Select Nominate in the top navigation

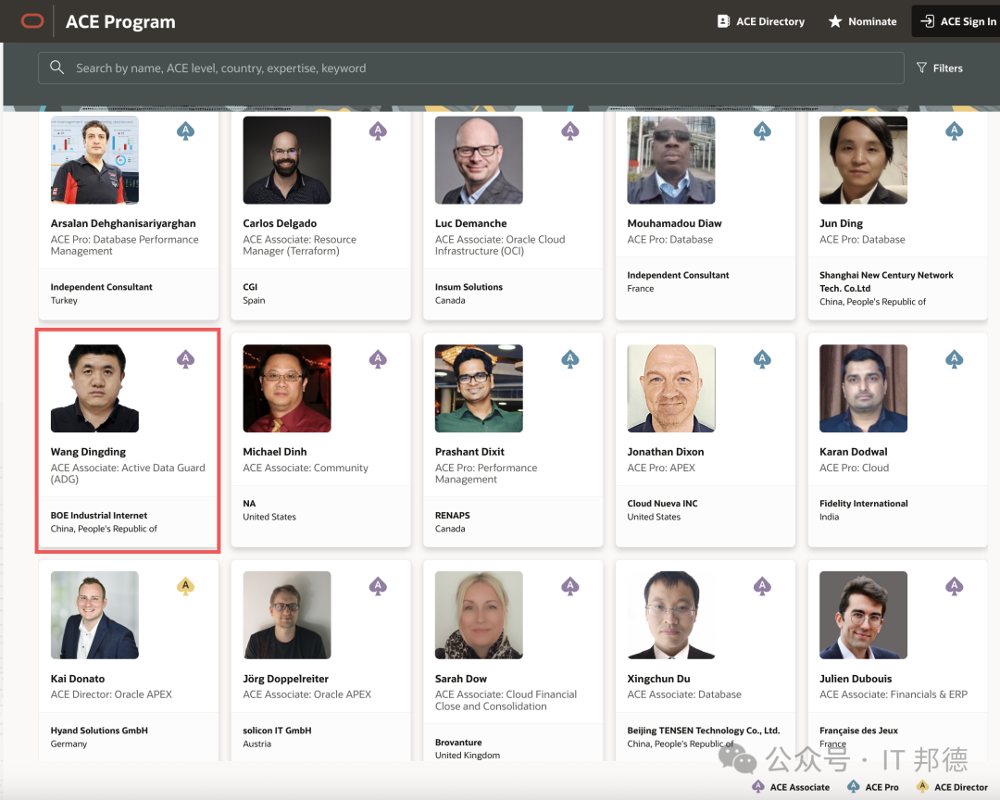862,21
